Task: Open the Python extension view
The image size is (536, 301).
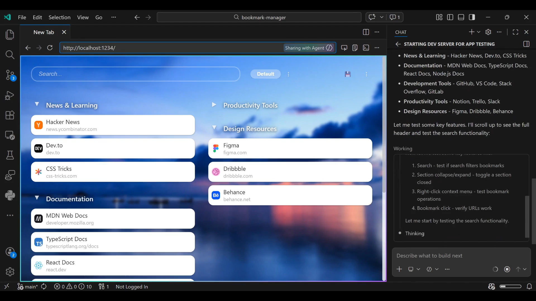Action: point(10,195)
